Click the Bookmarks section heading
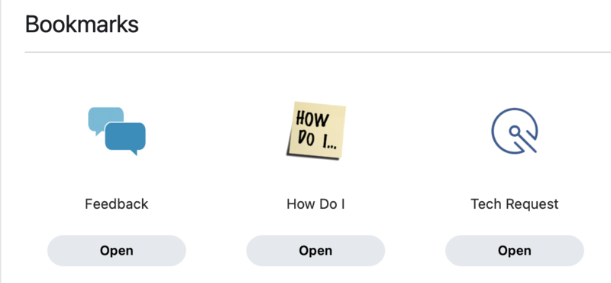The image size is (611, 283). (82, 24)
